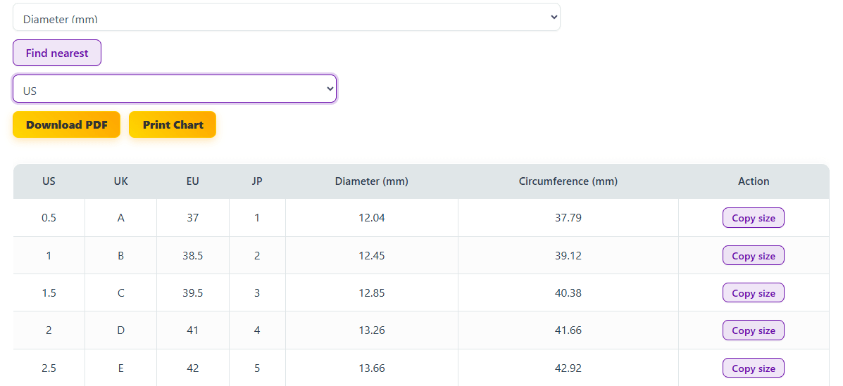Screen dimensions: 843x386
Task: Select the EU 41 size cell
Action: pos(192,330)
